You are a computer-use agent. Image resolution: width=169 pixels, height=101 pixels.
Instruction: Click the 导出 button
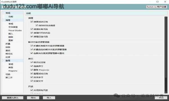pyautogui.click(x=33, y=98)
